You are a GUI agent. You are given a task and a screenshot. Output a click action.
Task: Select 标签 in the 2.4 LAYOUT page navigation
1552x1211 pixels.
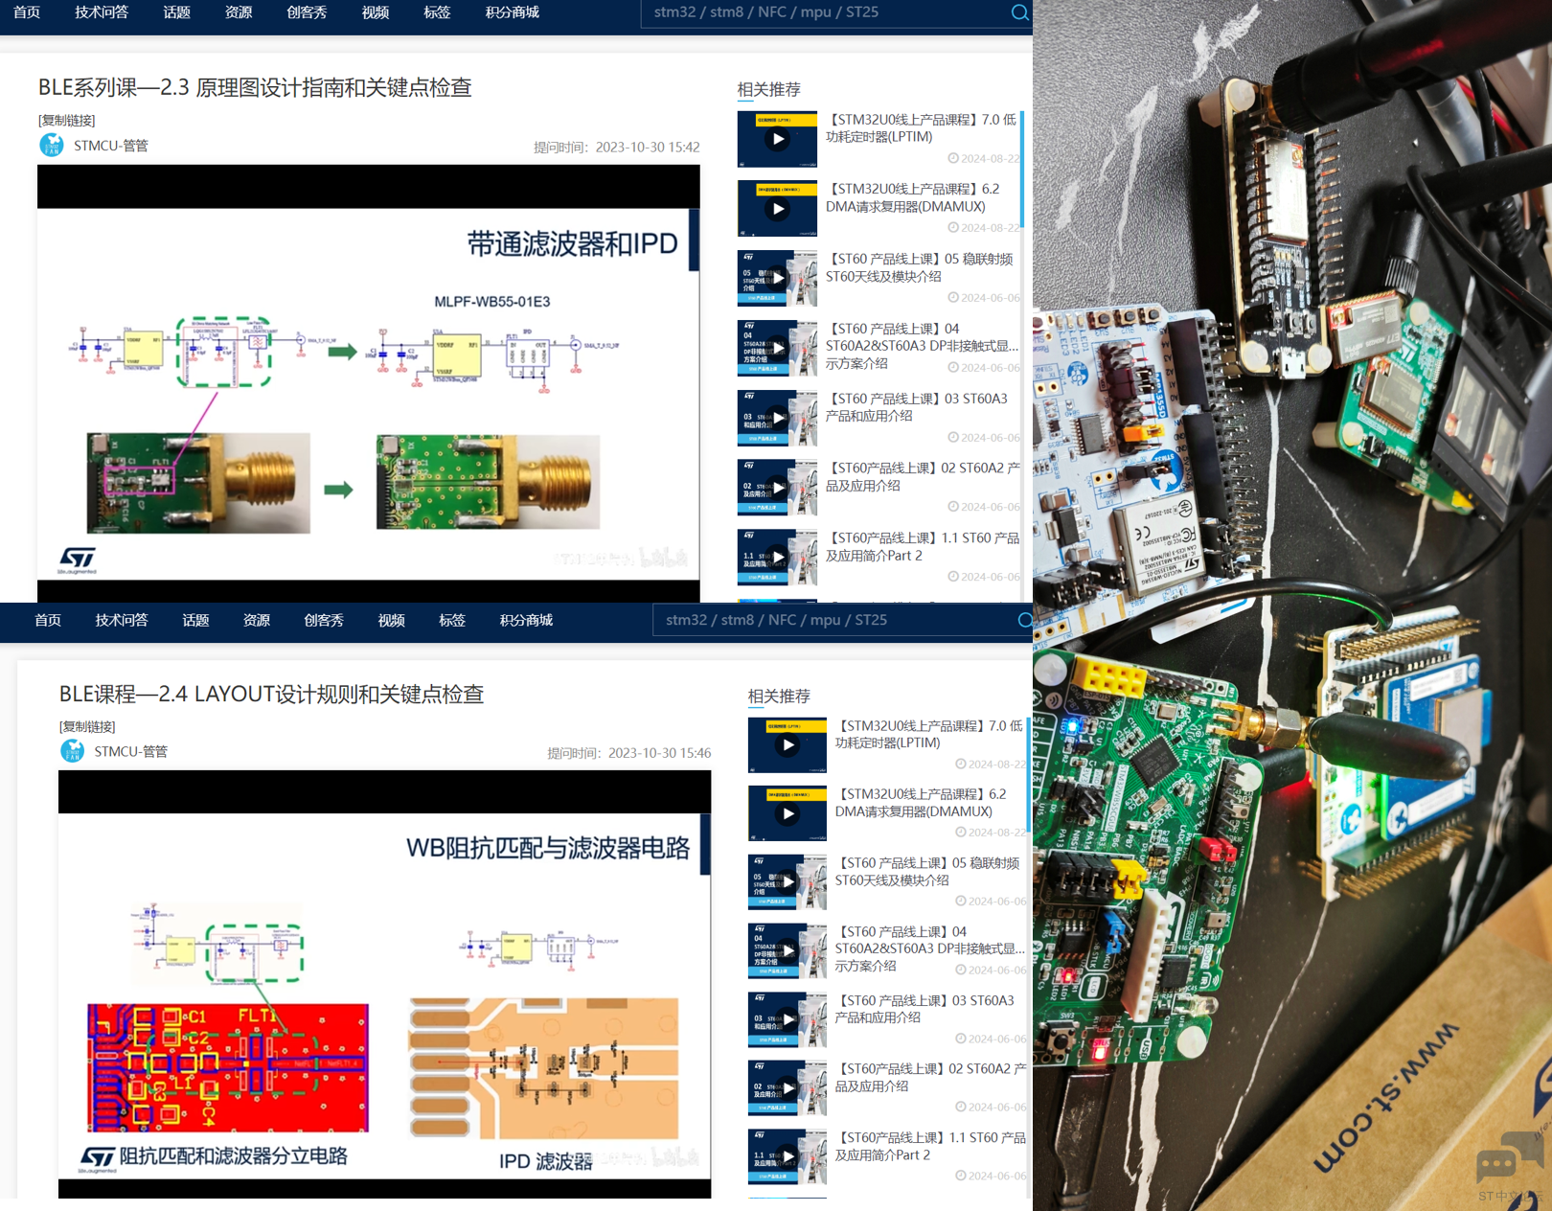[x=452, y=620]
